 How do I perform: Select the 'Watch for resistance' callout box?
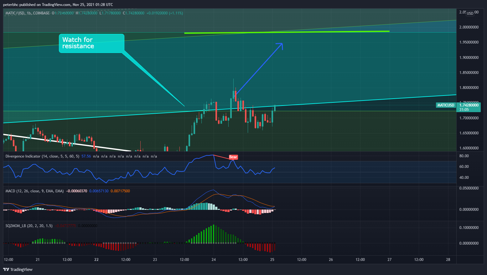[x=91, y=43]
